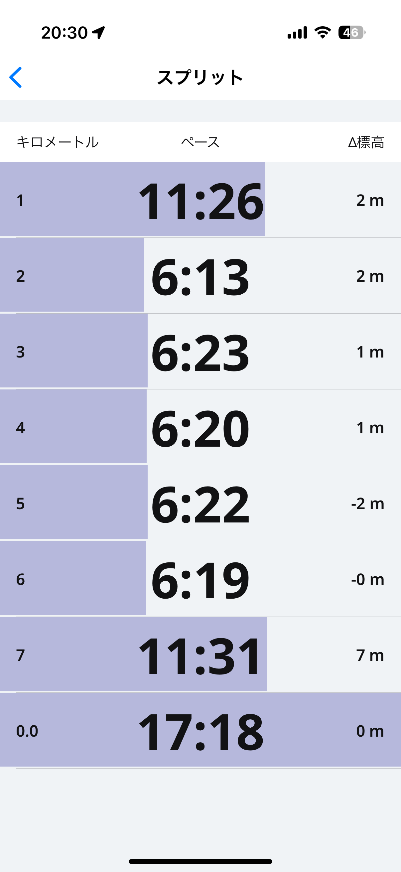The width and height of the screenshot is (401, 872).
Task: Tap the 6:20 pace bar for split 4
Action: tap(200, 428)
